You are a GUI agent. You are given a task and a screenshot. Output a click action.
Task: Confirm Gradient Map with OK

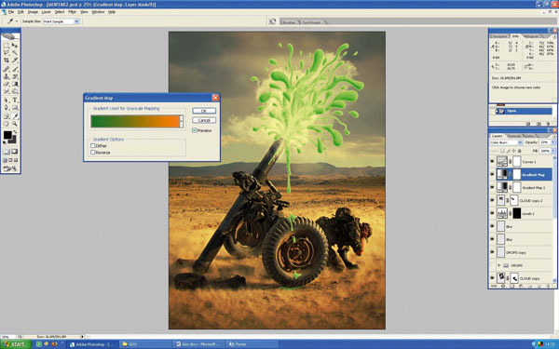pos(204,111)
